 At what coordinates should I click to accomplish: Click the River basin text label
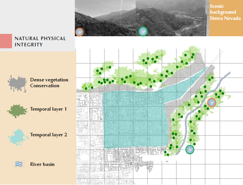pos(42,164)
